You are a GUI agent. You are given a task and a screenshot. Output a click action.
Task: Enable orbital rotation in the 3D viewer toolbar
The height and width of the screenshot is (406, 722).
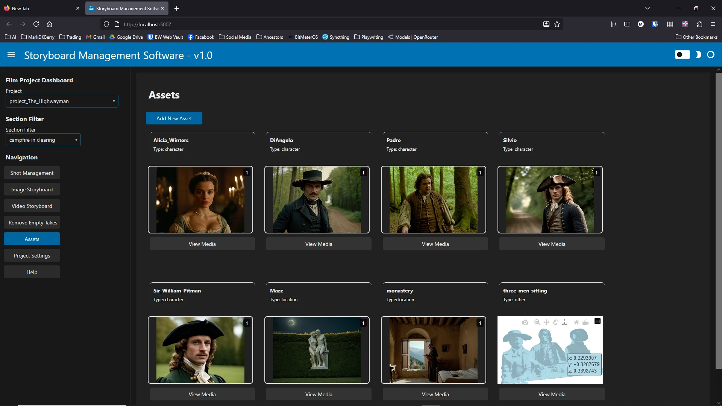[556, 322]
